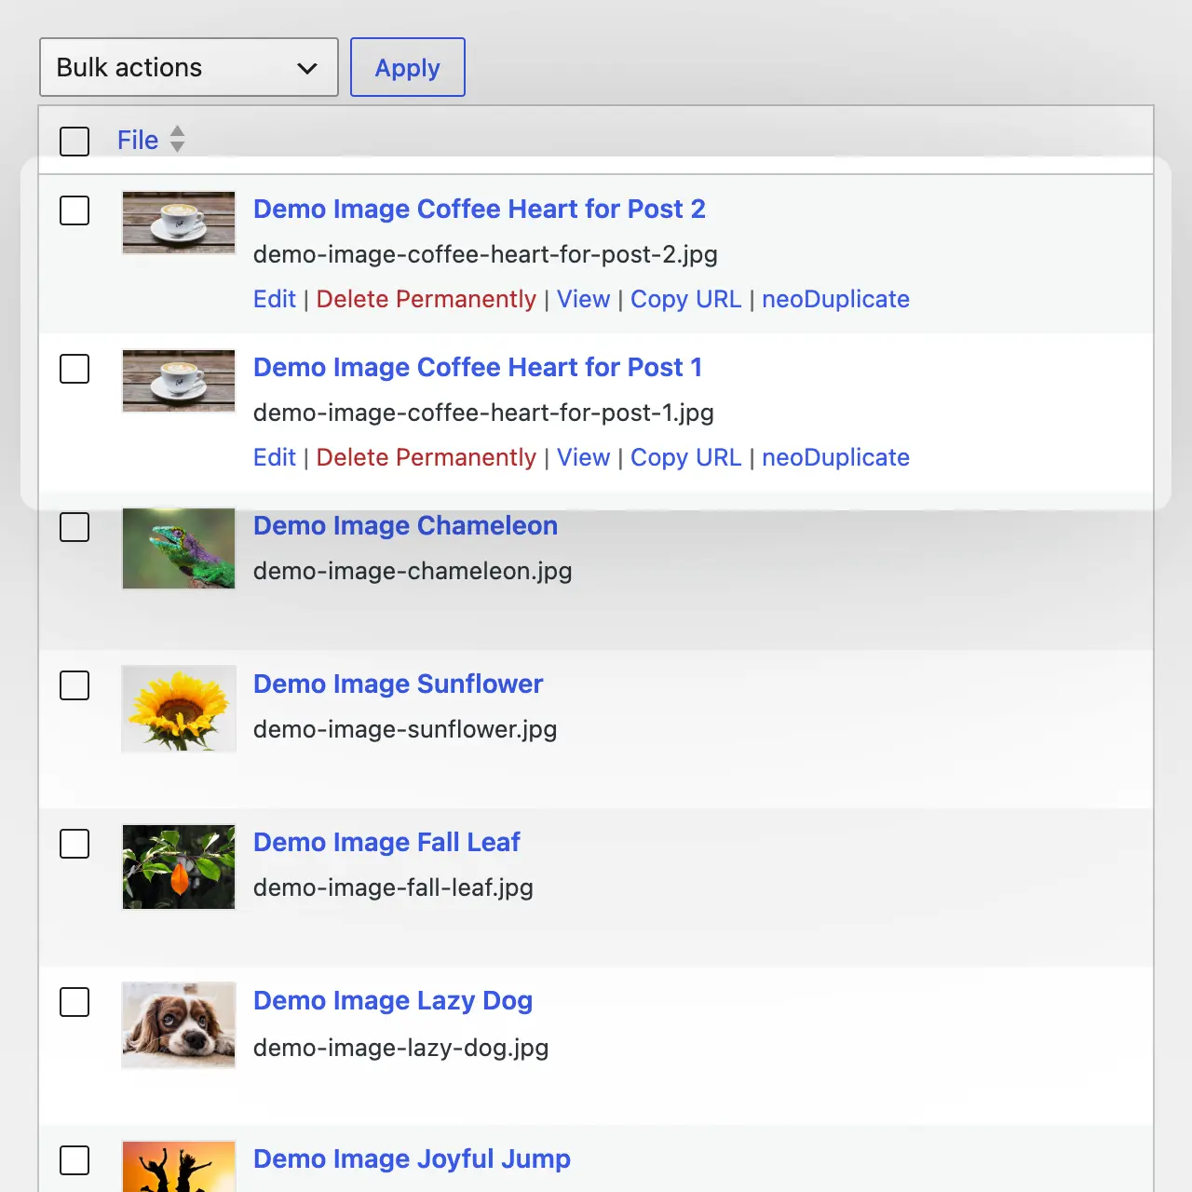The width and height of the screenshot is (1192, 1192).
Task: Click the Apply button
Action: pyautogui.click(x=408, y=67)
